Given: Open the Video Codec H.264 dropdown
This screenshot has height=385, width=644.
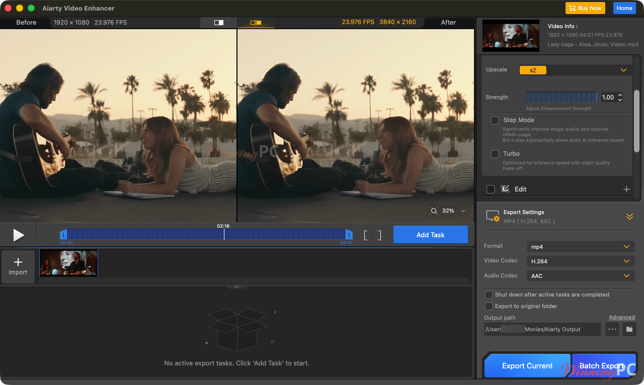Looking at the screenshot, I should 581,261.
